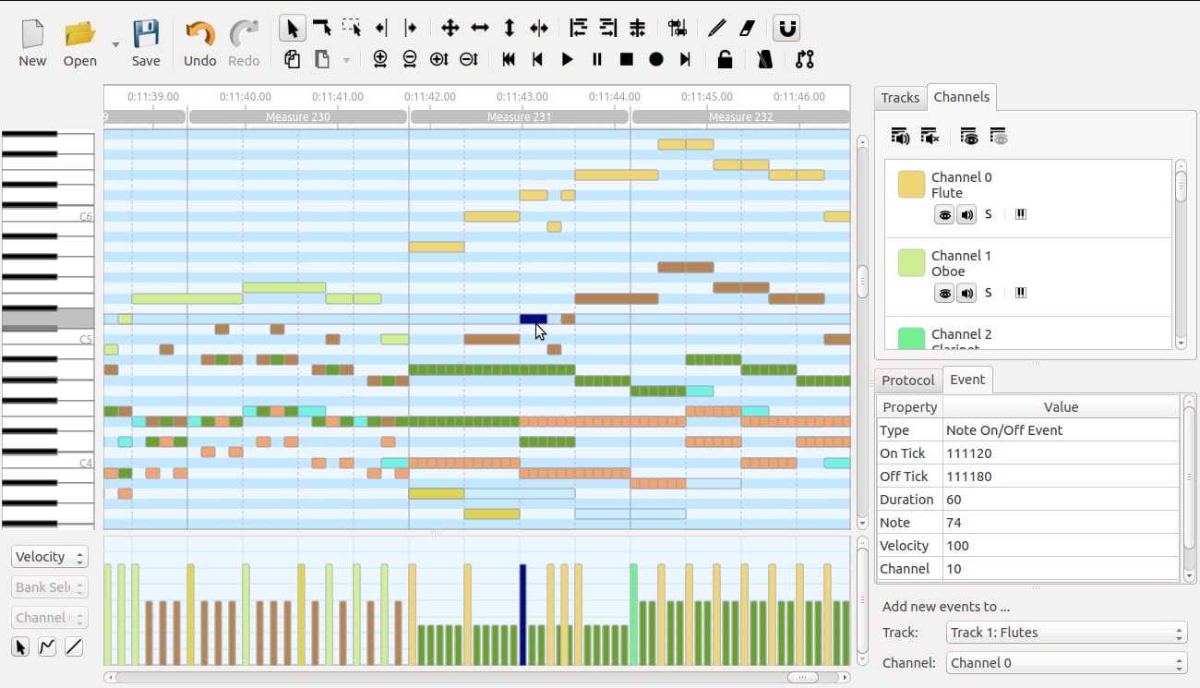Click Channel 0's yellow color swatch
Screen dimensions: 1200x688
910,184
